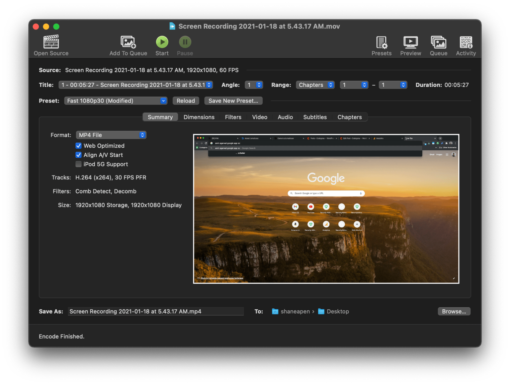Go to the Audio tab

(285, 117)
